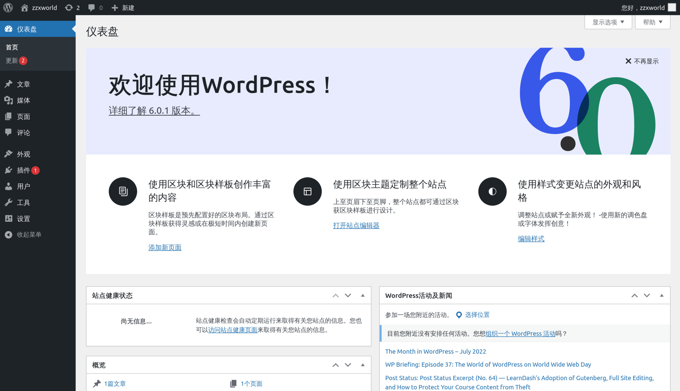This screenshot has width=680, height=391.
Task: Dismiss the welcome panel via 不再显示
Action: [x=642, y=61]
